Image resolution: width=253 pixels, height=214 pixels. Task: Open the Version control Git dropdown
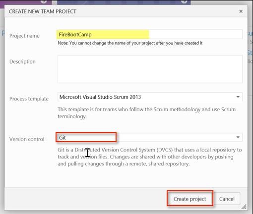150,137
